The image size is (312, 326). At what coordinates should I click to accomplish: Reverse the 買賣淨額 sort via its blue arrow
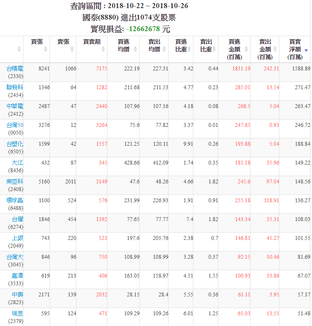pos(306,50)
